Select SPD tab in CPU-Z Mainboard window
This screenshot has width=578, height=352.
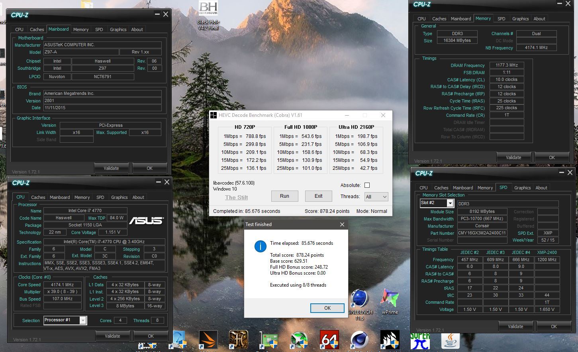pyautogui.click(x=99, y=29)
